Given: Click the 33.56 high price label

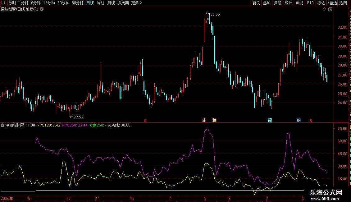Looking at the screenshot, I should [x=215, y=14].
